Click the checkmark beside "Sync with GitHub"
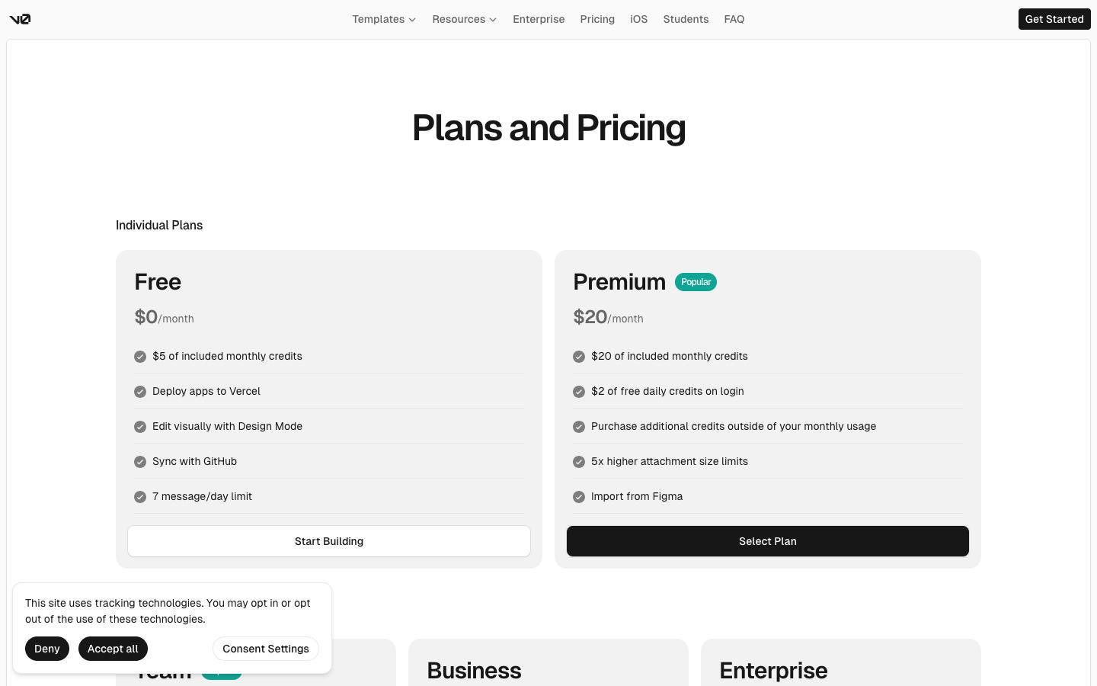 click(140, 461)
